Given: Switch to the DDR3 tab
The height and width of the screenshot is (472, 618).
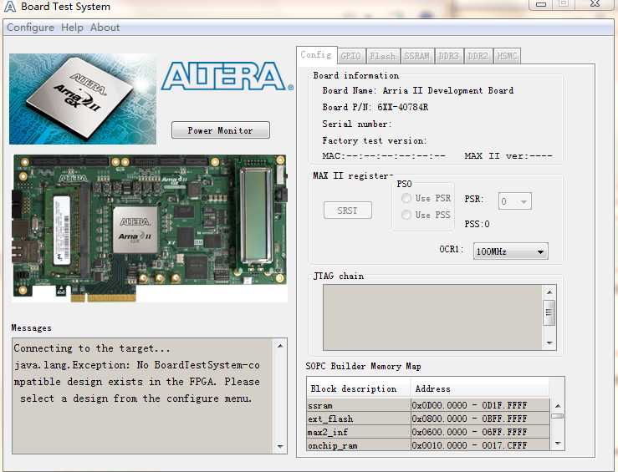Looking at the screenshot, I should (448, 56).
